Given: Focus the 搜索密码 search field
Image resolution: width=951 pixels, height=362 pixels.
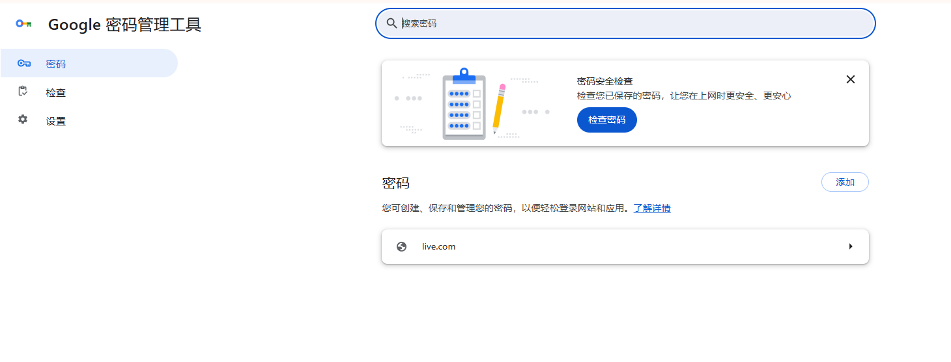Looking at the screenshot, I should click(x=625, y=23).
